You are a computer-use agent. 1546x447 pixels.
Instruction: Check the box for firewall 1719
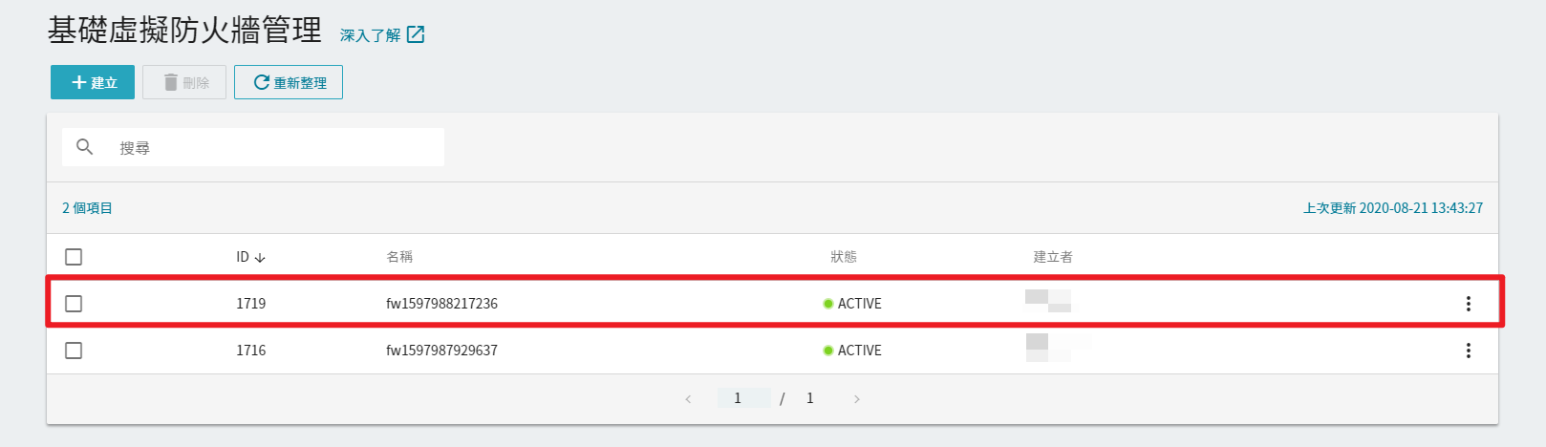click(74, 304)
